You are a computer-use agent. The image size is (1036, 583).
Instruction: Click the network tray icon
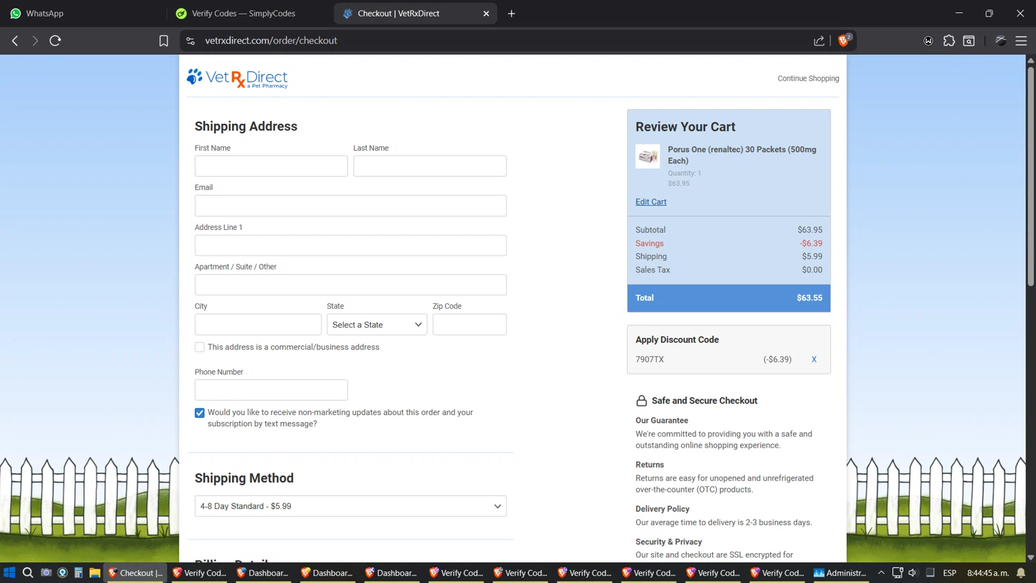897,573
